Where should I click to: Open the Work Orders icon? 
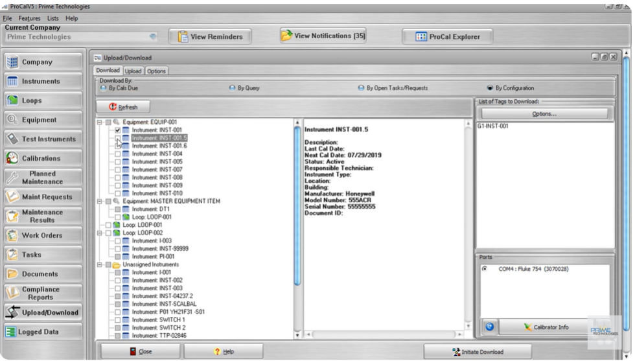click(x=12, y=235)
